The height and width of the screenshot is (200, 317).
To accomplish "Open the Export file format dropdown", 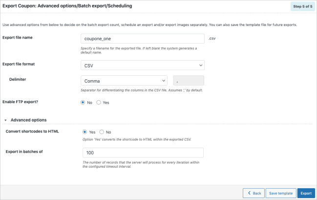I will pyautogui.click(x=142, y=65).
